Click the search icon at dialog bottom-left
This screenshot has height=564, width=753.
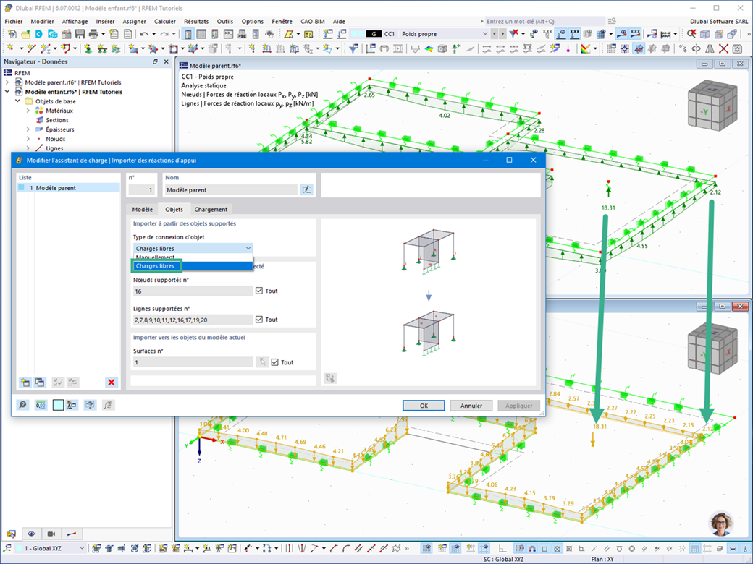click(22, 405)
